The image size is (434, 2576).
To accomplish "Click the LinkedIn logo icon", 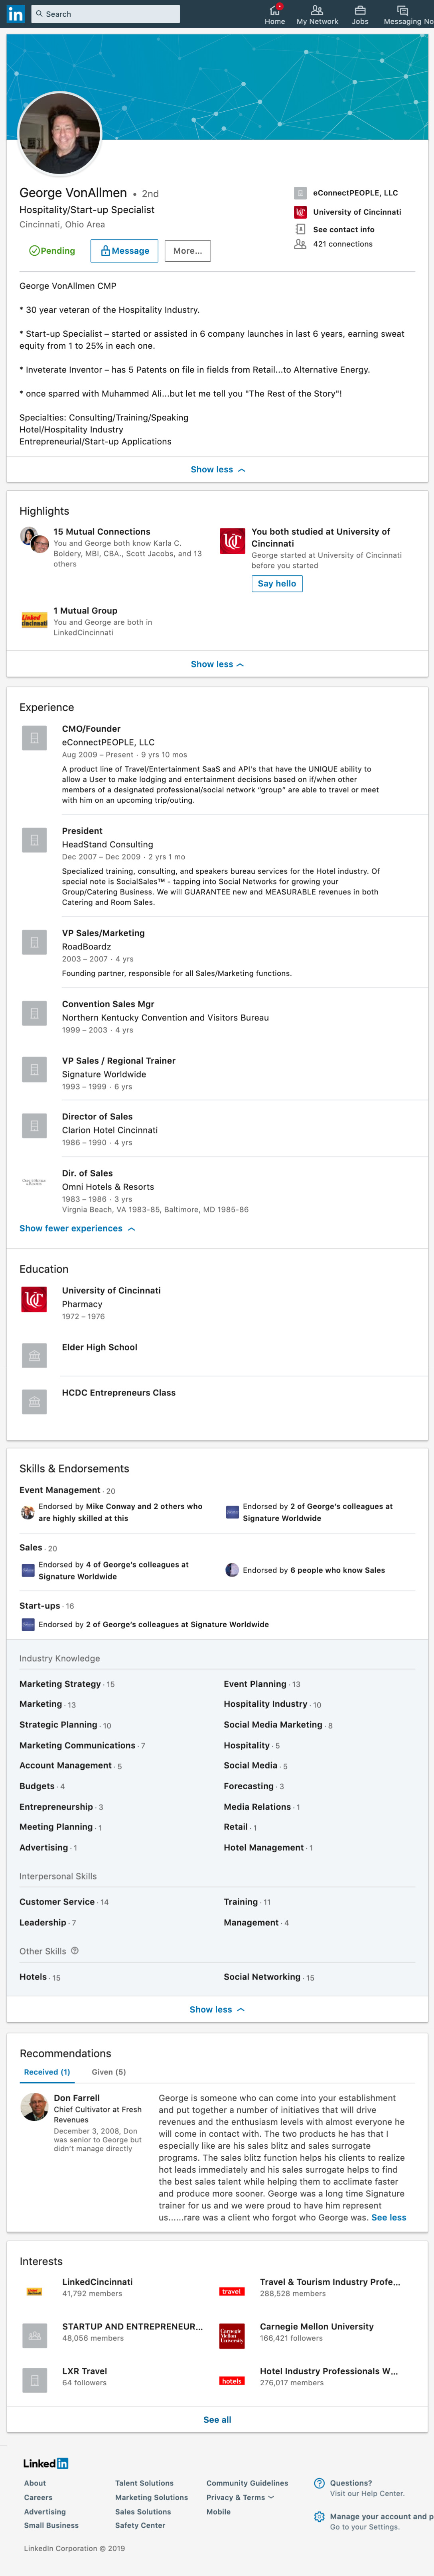I will pos(16,14).
